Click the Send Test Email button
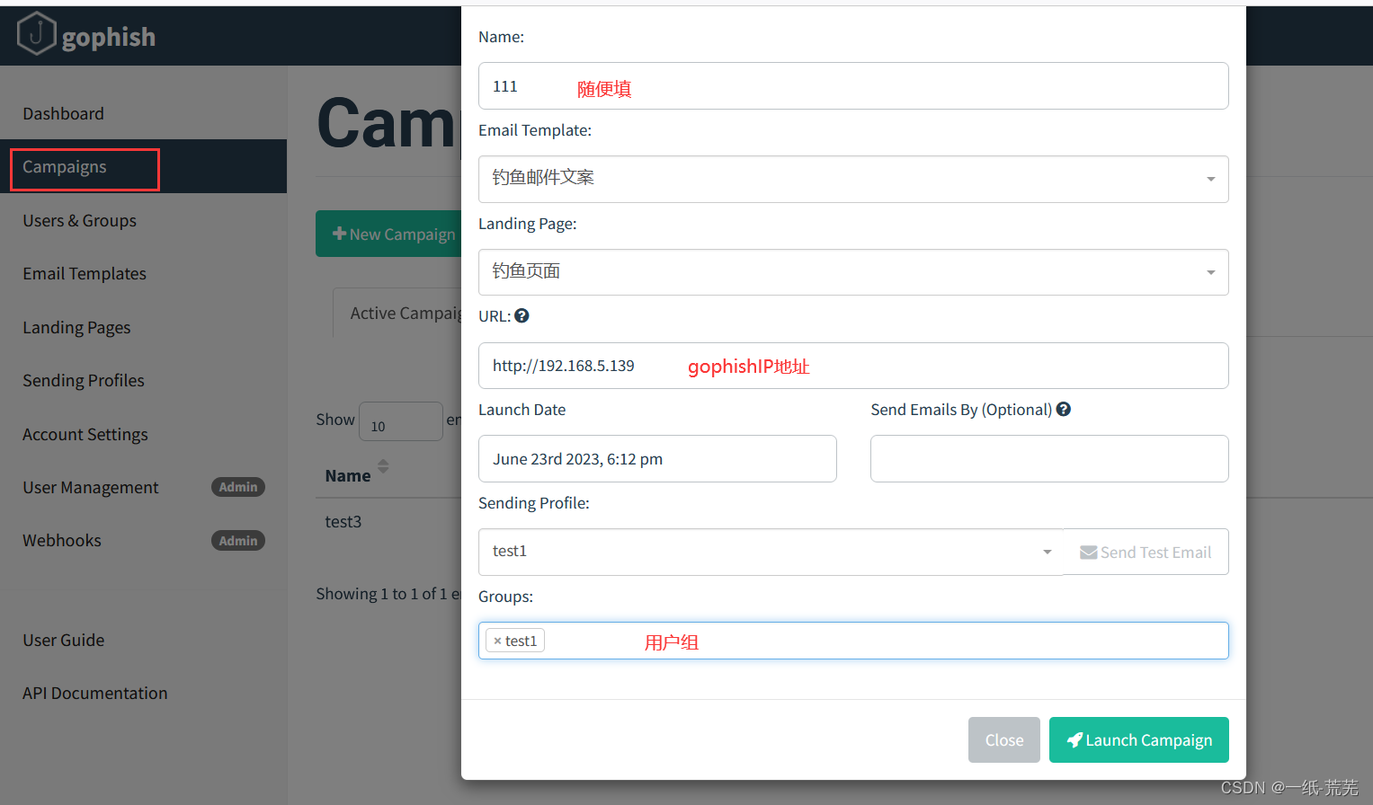Viewport: 1373px width, 805px height. 1146,552
